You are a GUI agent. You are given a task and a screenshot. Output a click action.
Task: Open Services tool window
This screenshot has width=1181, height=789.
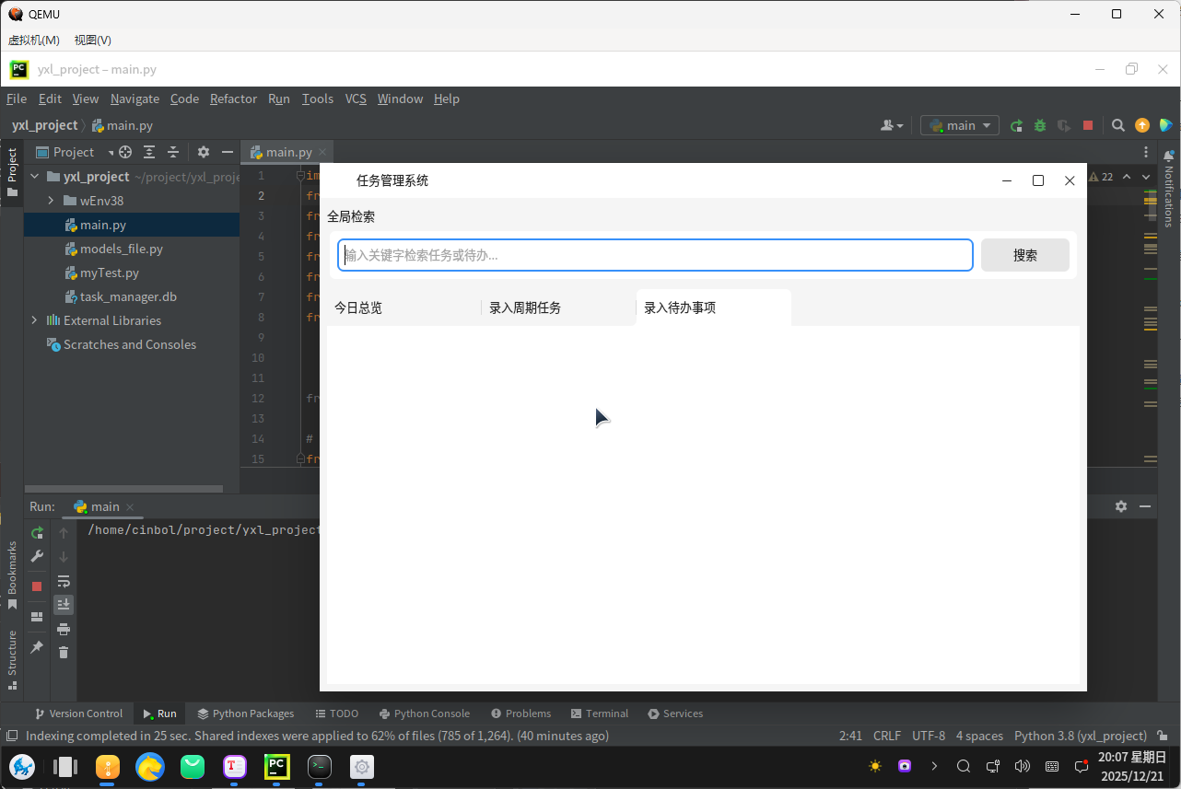(674, 714)
